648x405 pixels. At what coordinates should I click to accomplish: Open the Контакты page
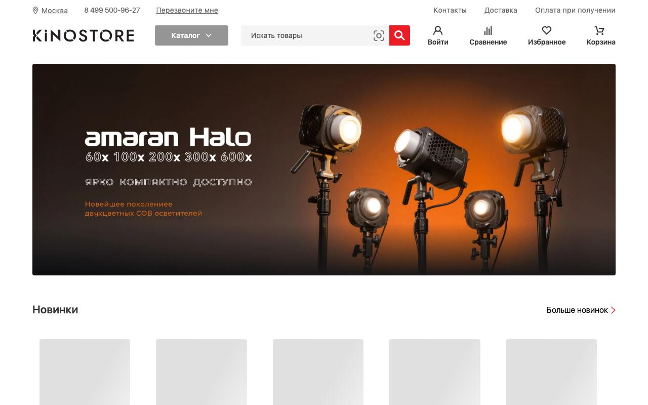coord(450,10)
